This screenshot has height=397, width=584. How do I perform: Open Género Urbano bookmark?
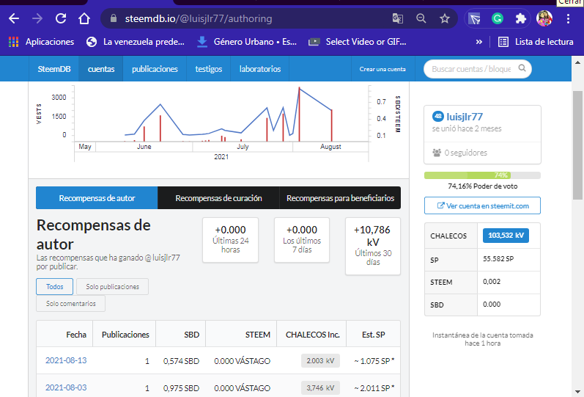point(246,42)
